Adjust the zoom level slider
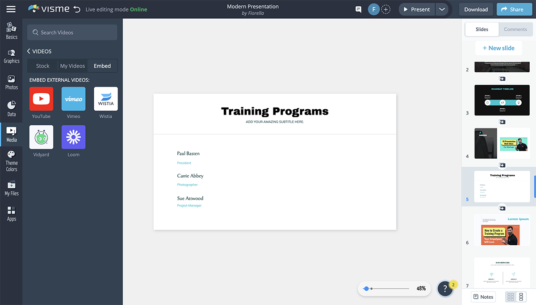This screenshot has width=536, height=305. tap(367, 289)
